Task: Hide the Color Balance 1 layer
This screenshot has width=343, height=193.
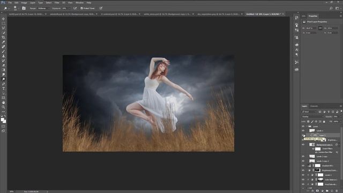Action: 303,180
